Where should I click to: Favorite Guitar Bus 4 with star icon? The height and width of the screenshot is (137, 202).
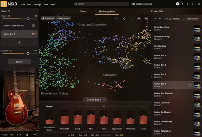pyautogui.click(x=190, y=85)
